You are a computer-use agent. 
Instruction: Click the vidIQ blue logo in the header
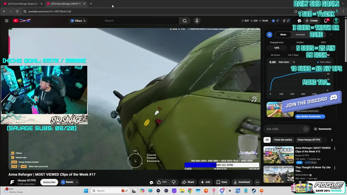[273, 21]
